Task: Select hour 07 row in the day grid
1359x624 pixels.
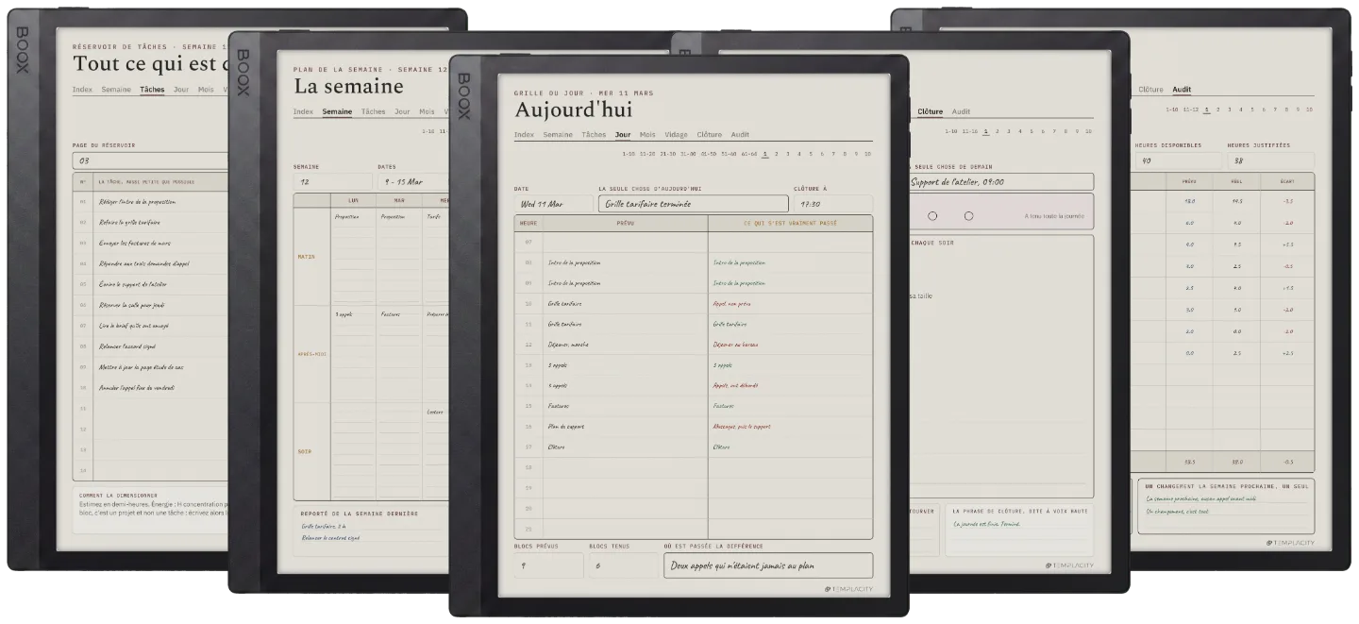Action: 694,242
